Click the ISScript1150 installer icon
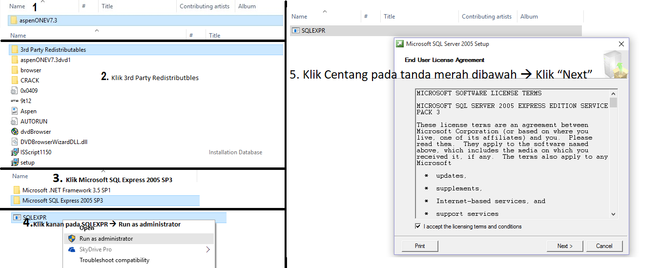This screenshot has height=268, width=659. point(15,152)
